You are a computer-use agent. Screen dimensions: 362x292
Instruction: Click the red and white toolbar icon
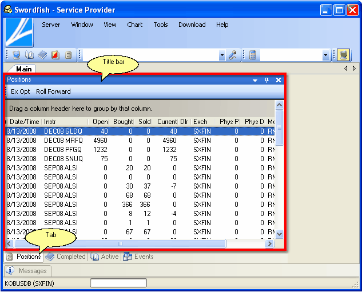coord(55,55)
